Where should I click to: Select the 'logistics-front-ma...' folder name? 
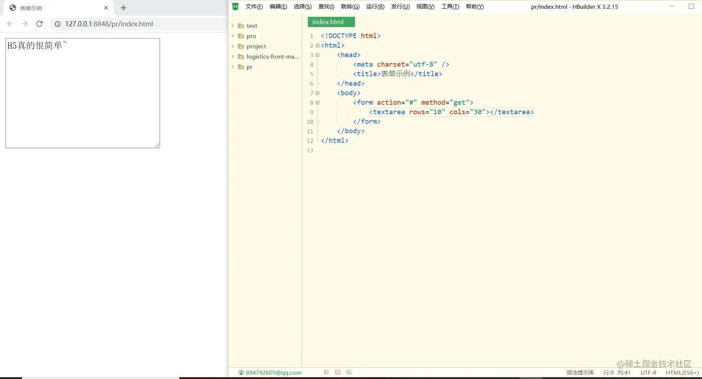273,57
